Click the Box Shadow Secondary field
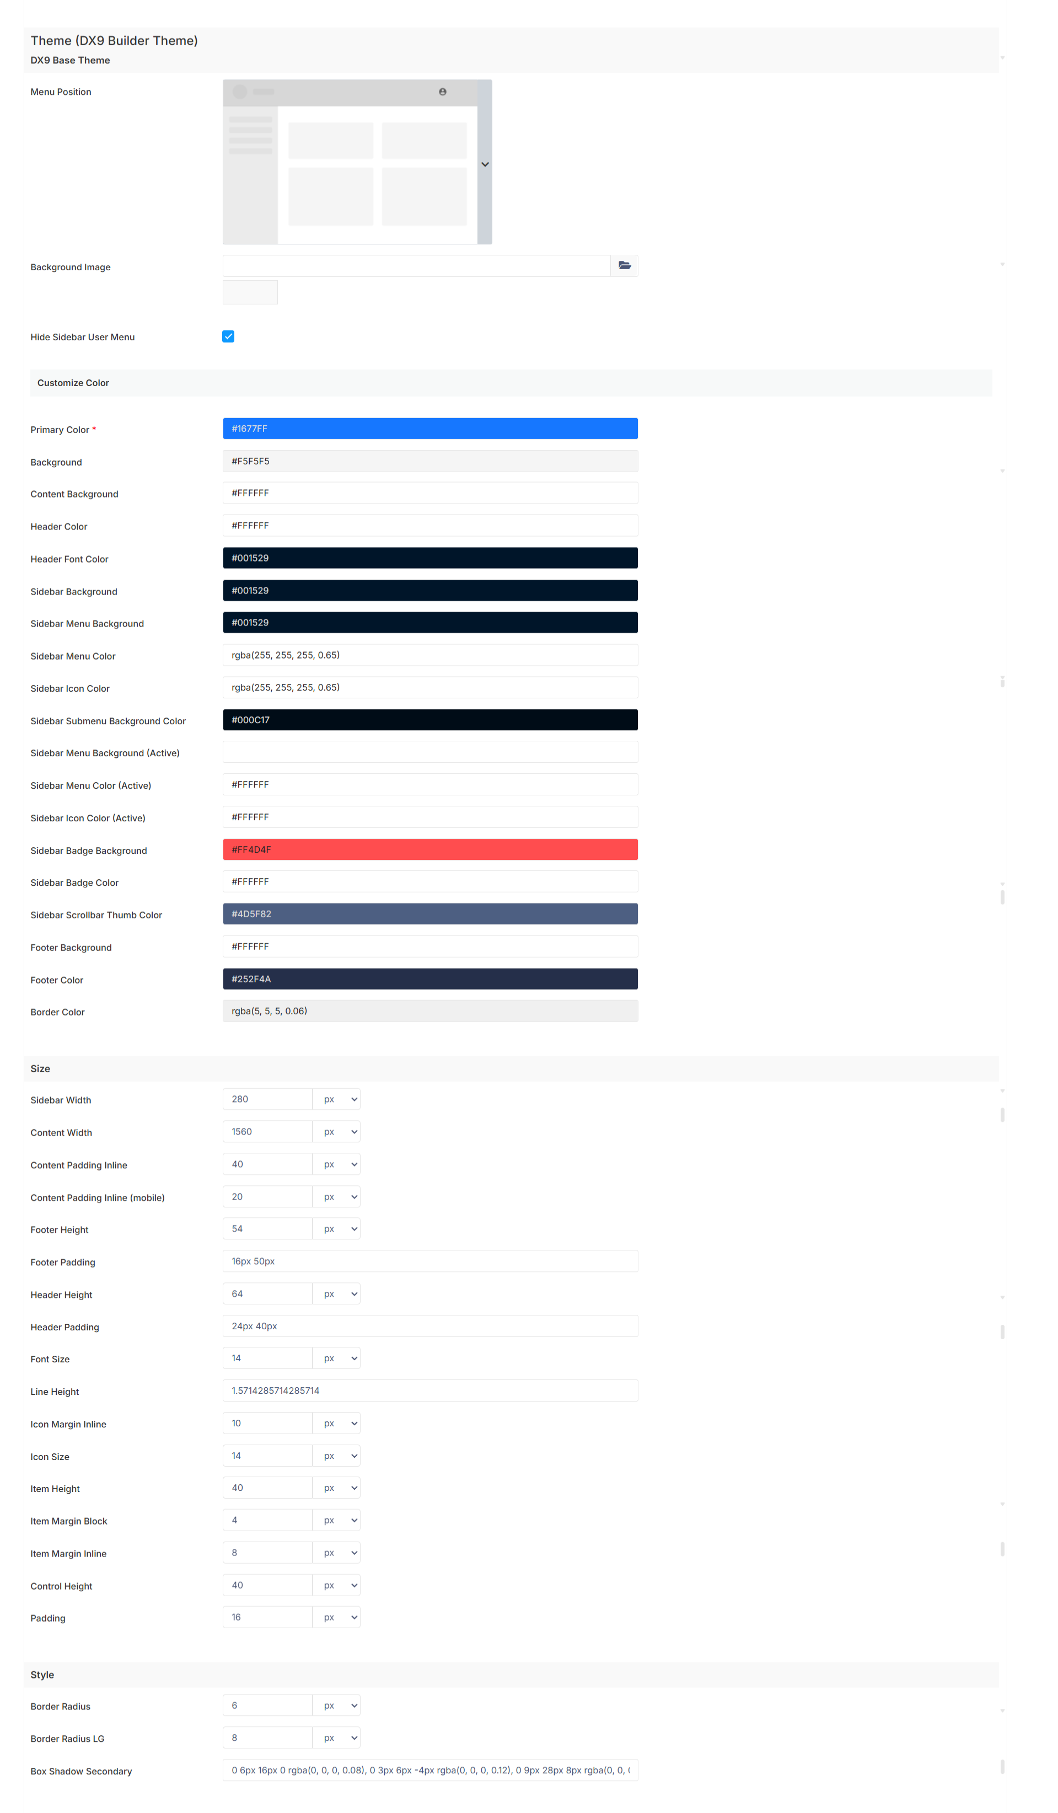 [430, 1770]
